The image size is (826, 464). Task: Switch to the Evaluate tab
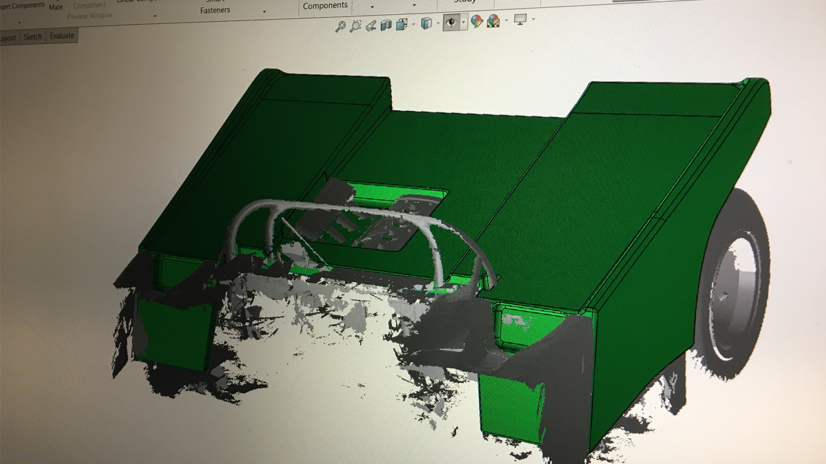(62, 36)
